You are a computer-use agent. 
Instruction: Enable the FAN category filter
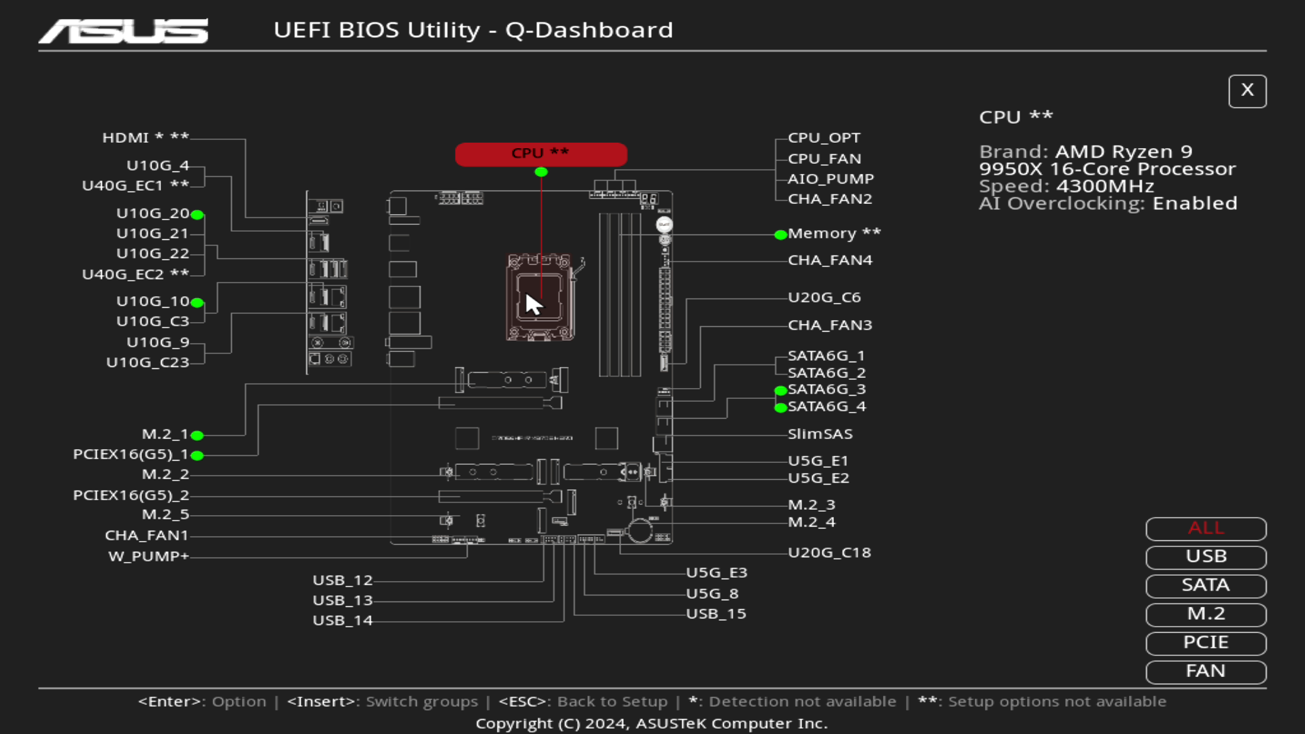pos(1205,671)
